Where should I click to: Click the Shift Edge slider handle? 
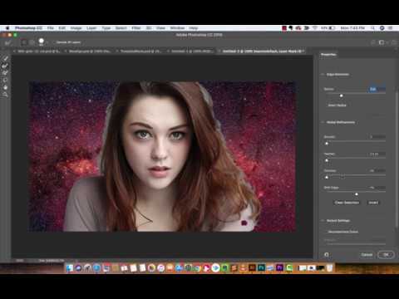pyautogui.click(x=357, y=194)
